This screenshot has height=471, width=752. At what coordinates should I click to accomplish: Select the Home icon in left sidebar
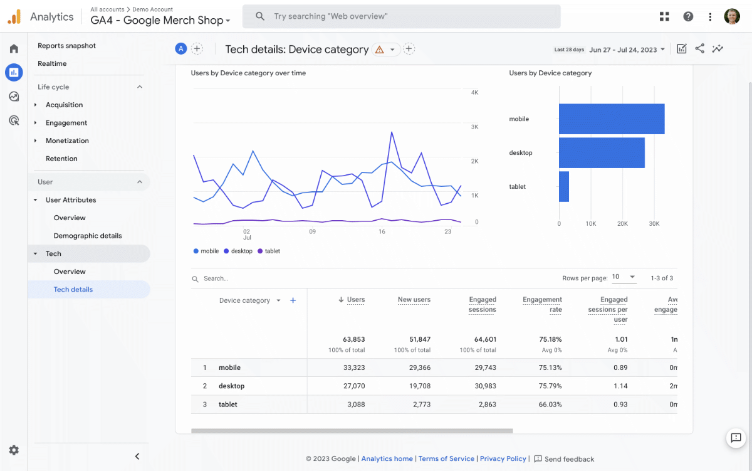pyautogui.click(x=13, y=48)
